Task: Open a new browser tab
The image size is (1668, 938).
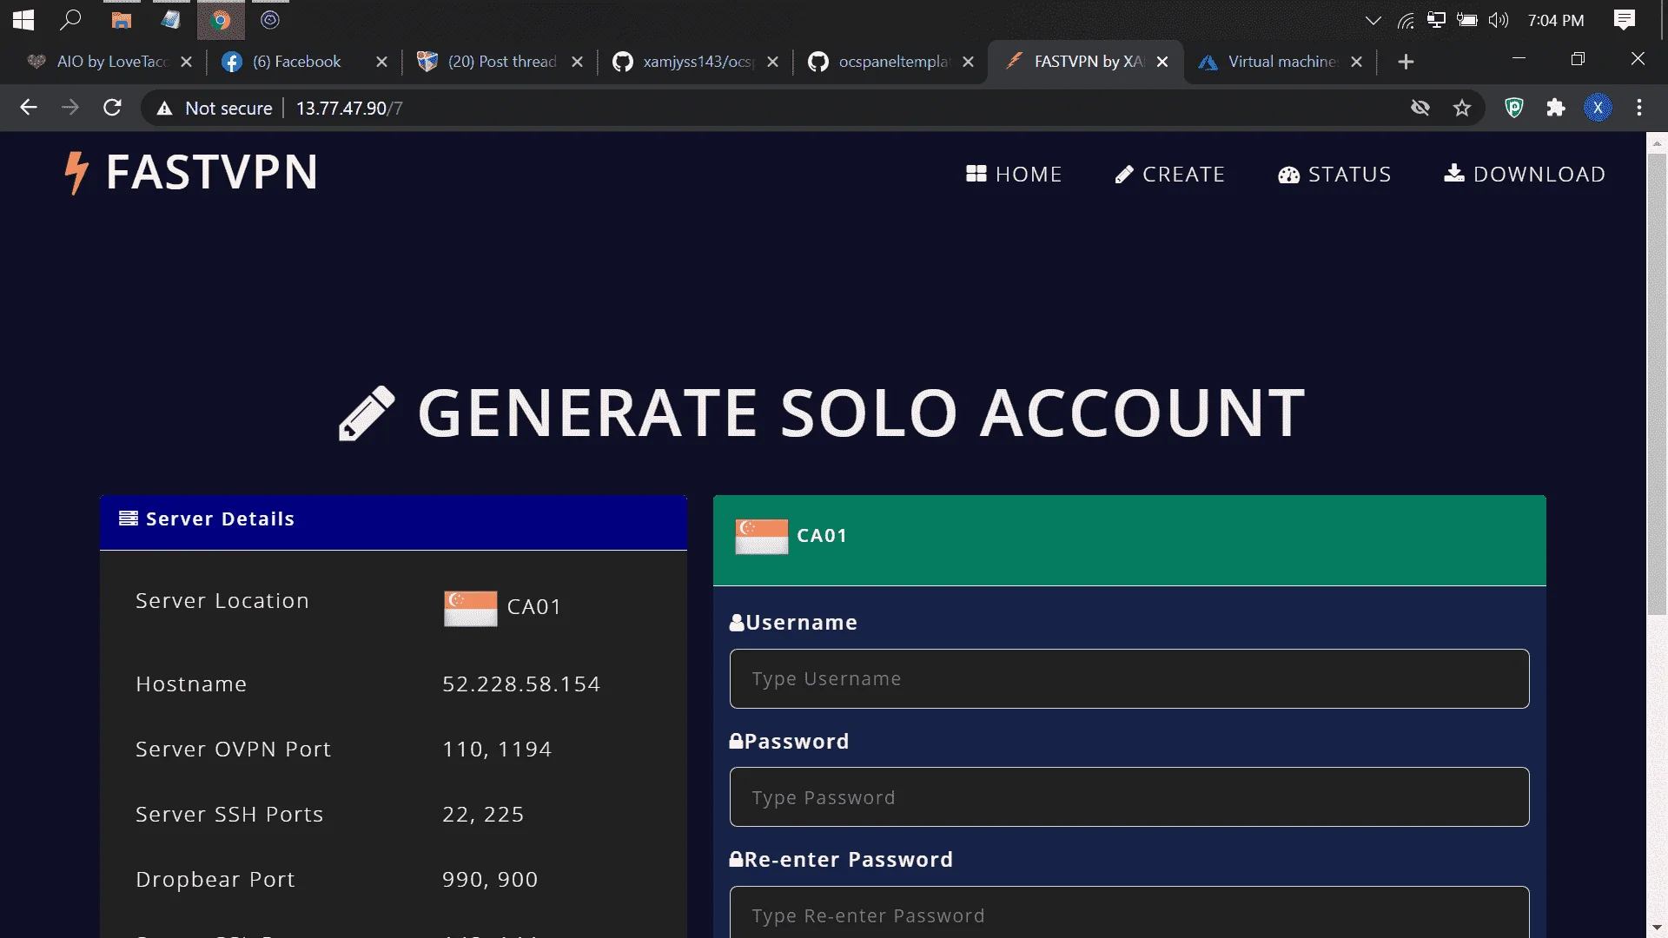Action: (x=1406, y=62)
